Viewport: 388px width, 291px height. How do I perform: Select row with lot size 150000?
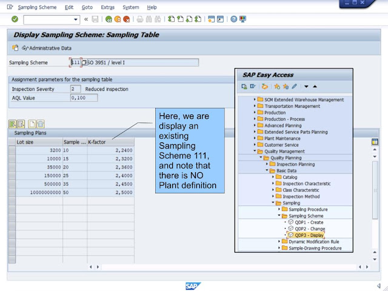pyautogui.click(x=12, y=175)
